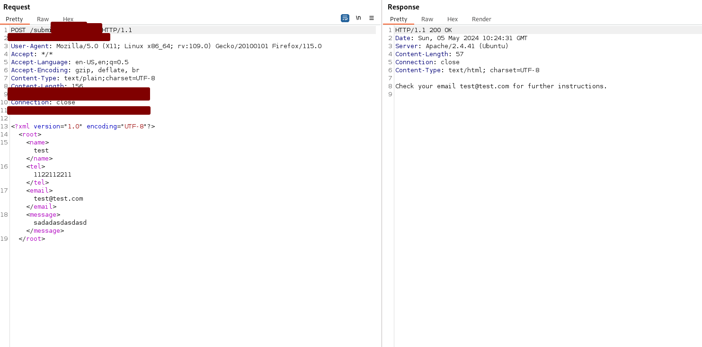Screen dimensions: 702x347
Task: Click the request Content-Type text/plain header
Action: (83, 78)
